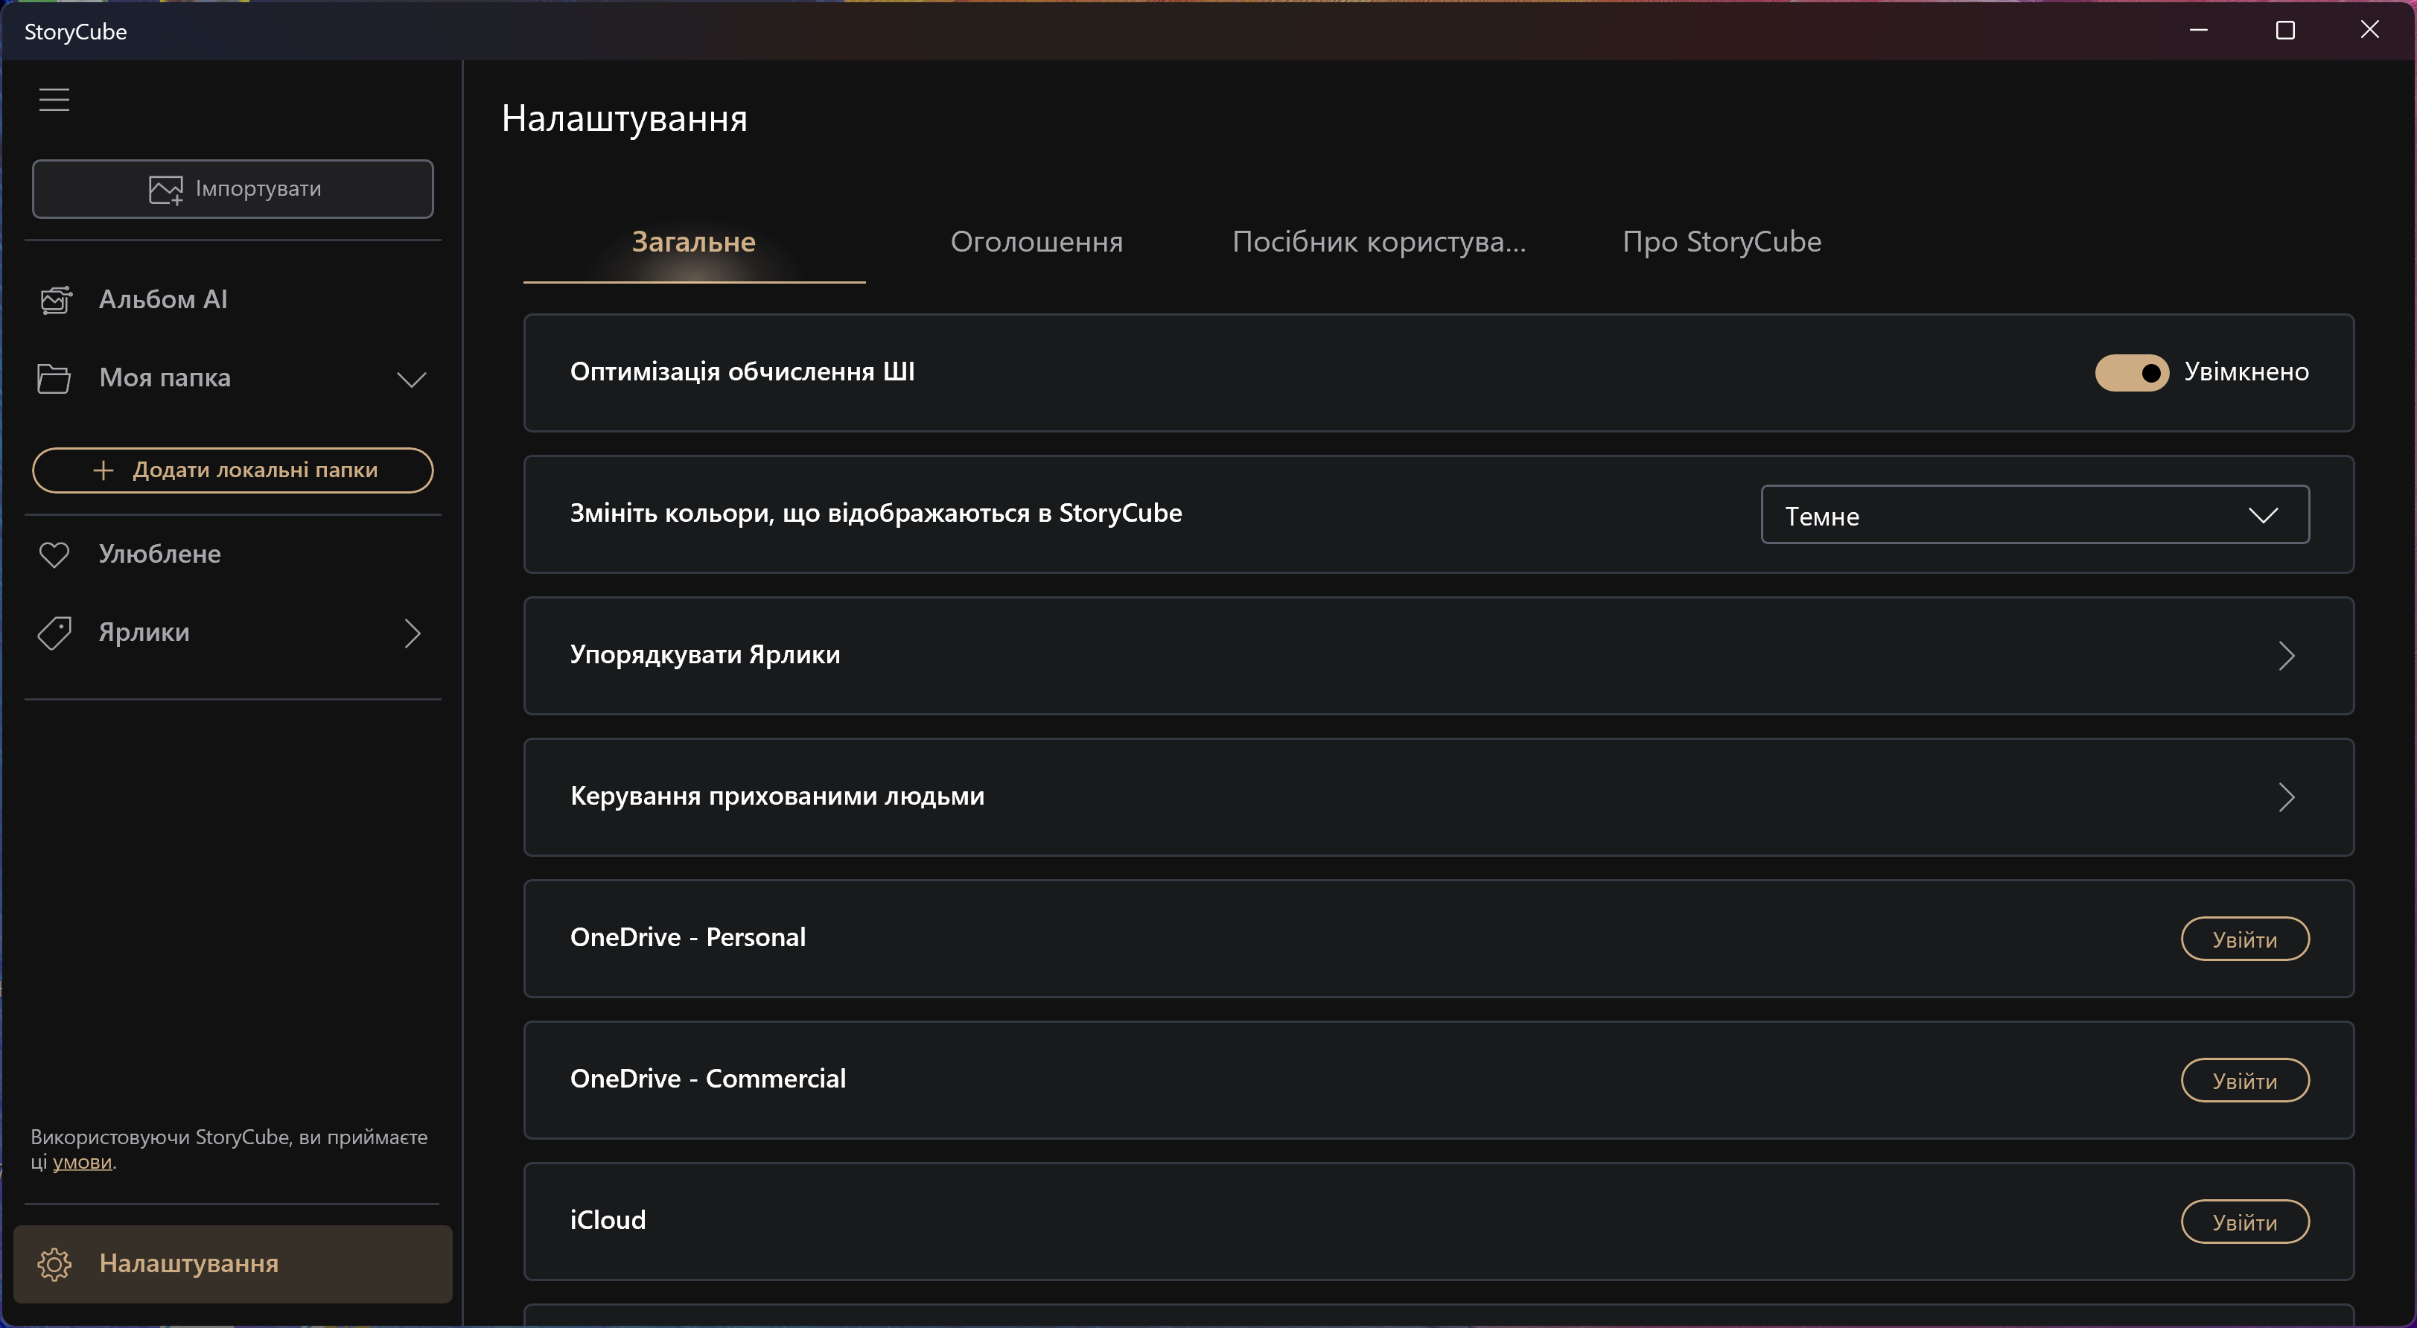Click the plus icon on Додати локальні папки

click(x=104, y=470)
